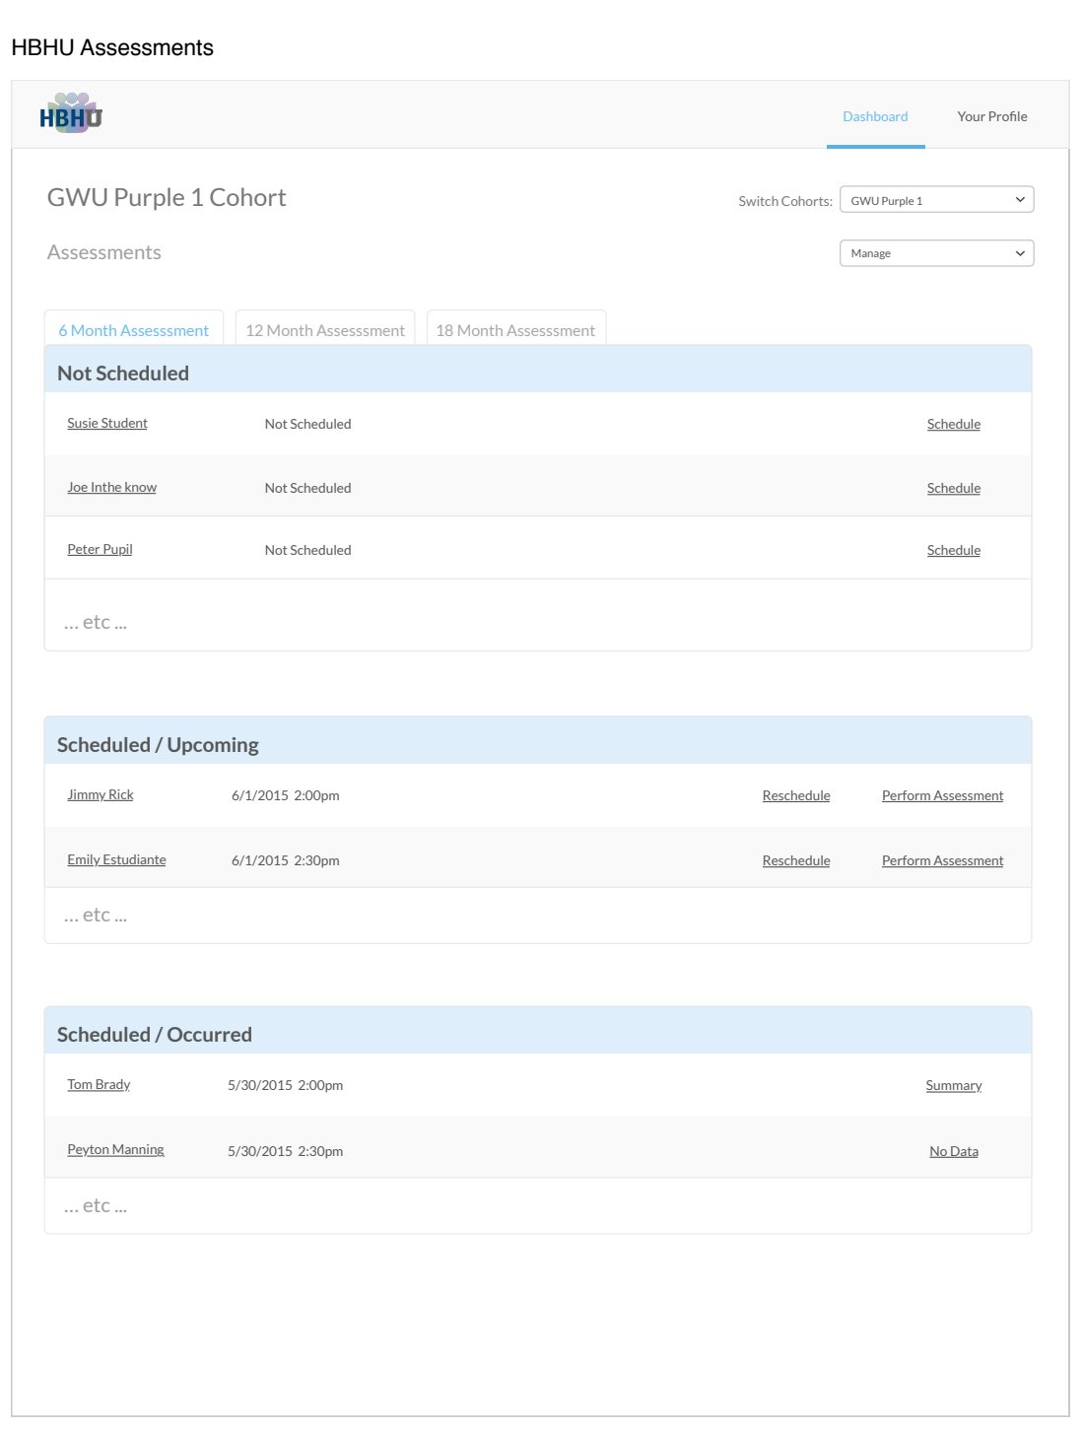
Task: Click Schedule for Susie Student
Action: (953, 424)
